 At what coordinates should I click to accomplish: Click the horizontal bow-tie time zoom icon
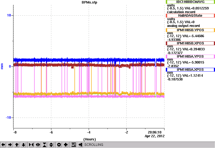pos(31,145)
